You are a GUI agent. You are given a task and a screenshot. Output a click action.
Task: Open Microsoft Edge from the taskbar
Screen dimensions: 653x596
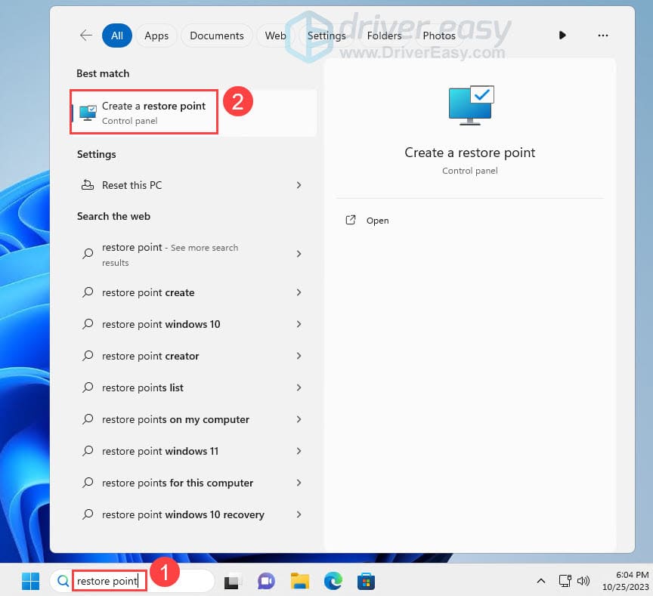[x=333, y=581]
